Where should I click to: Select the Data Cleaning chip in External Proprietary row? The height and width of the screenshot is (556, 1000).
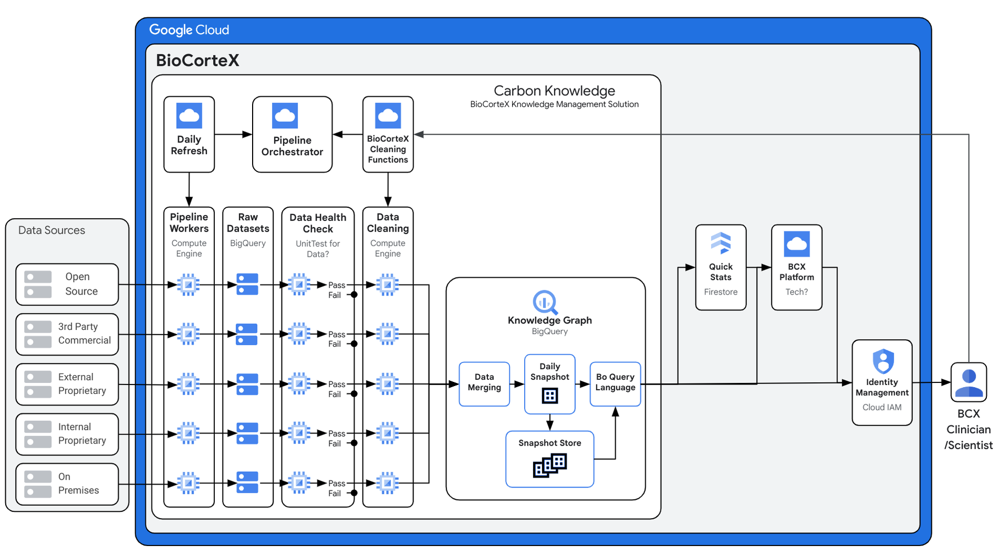click(388, 384)
